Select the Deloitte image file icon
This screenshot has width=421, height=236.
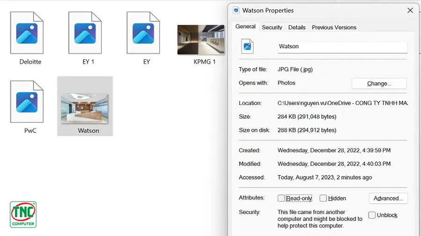pos(27,33)
